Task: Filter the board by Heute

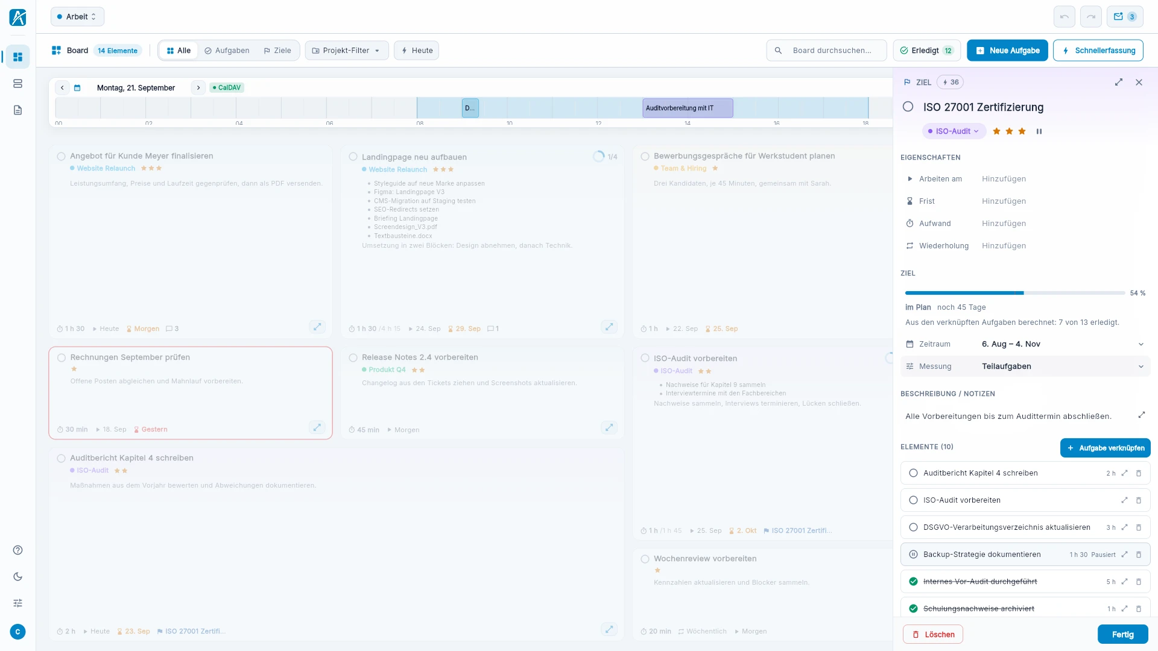Action: (x=417, y=51)
